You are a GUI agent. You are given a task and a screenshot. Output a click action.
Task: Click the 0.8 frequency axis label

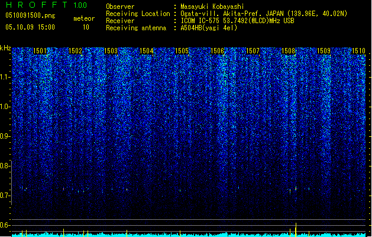pos(5,166)
